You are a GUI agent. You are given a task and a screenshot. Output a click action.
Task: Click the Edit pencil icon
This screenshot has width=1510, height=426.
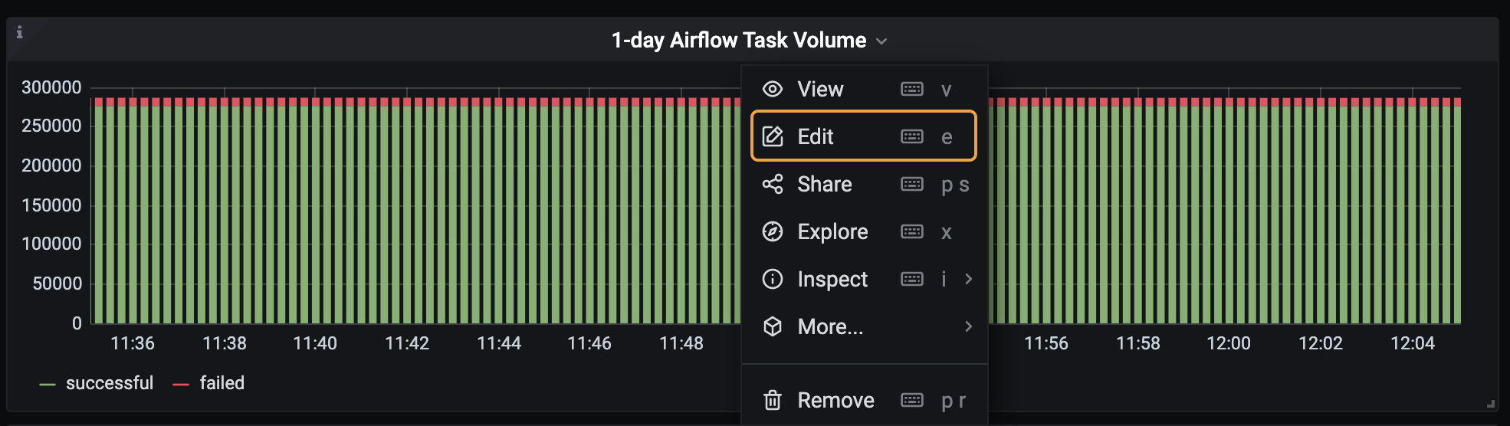pos(773,136)
